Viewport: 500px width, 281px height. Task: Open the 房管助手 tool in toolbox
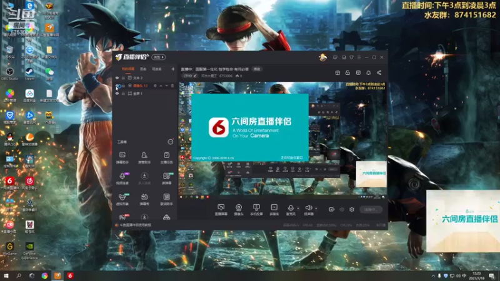pos(144,158)
